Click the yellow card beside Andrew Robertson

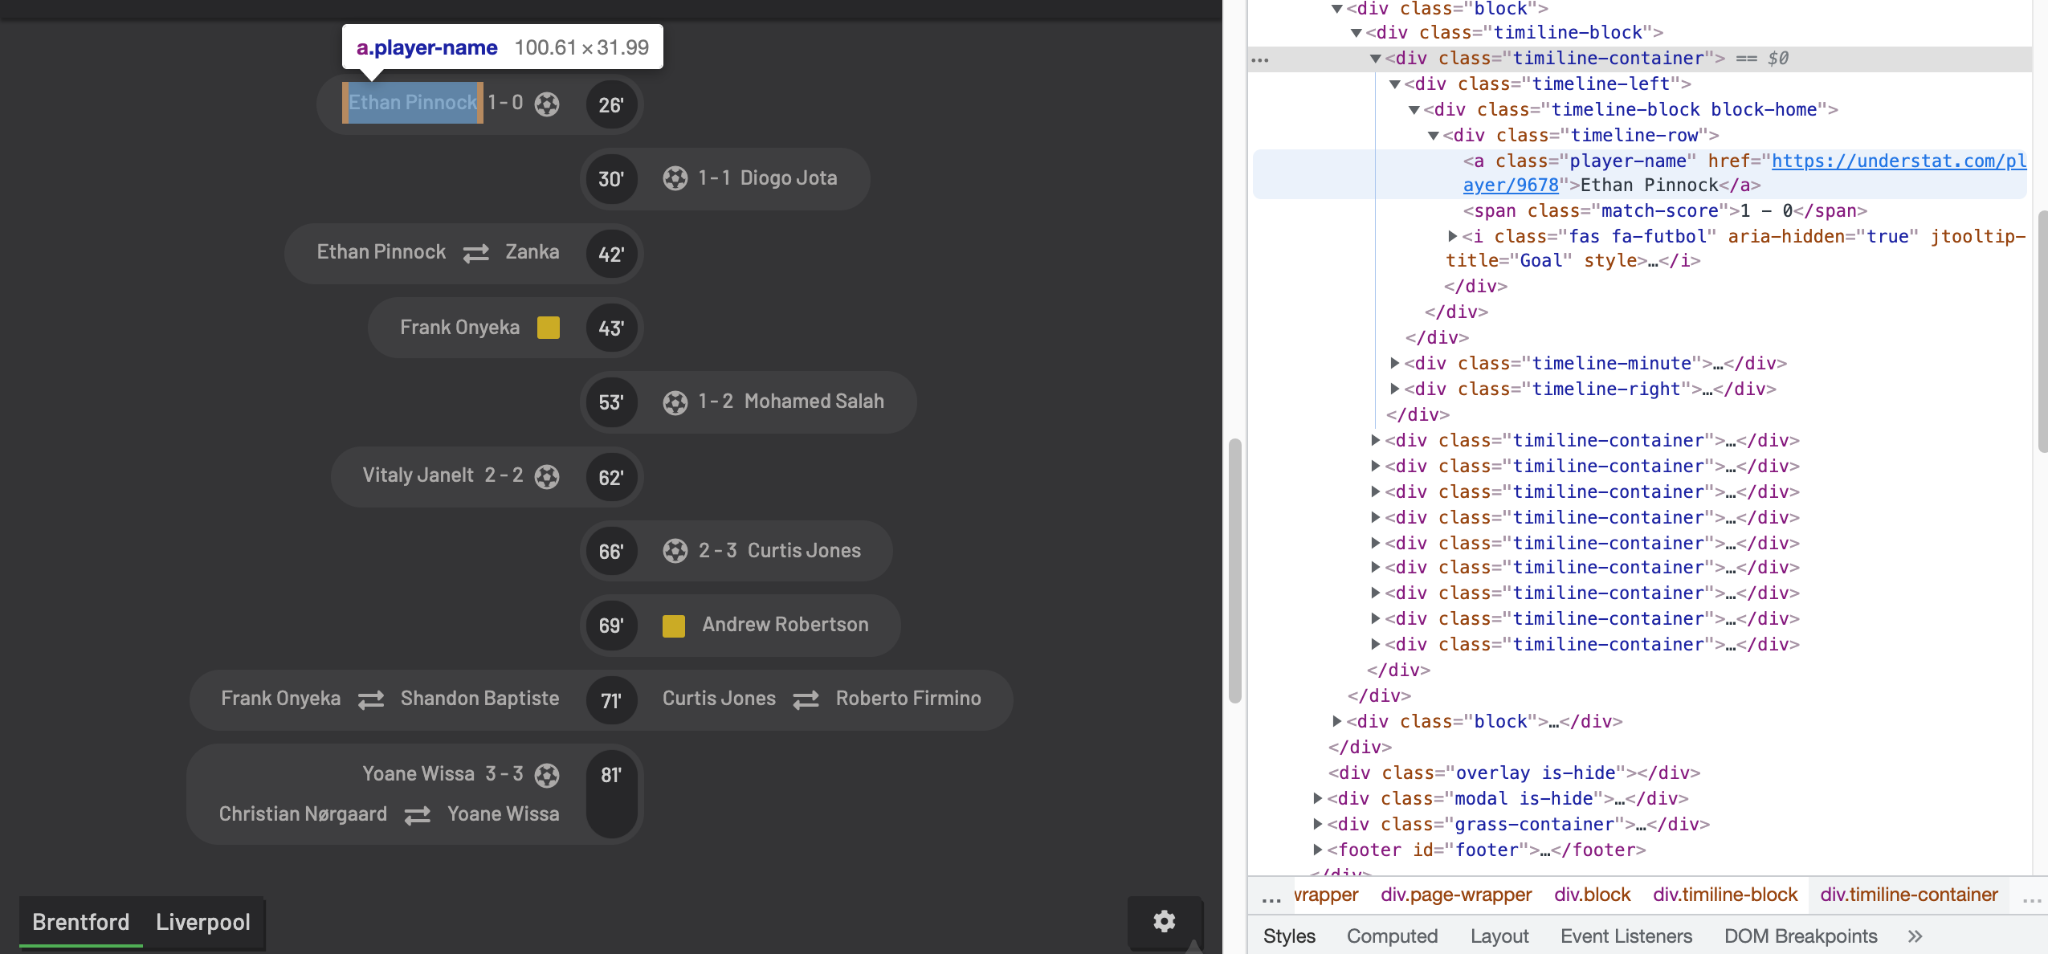click(673, 626)
